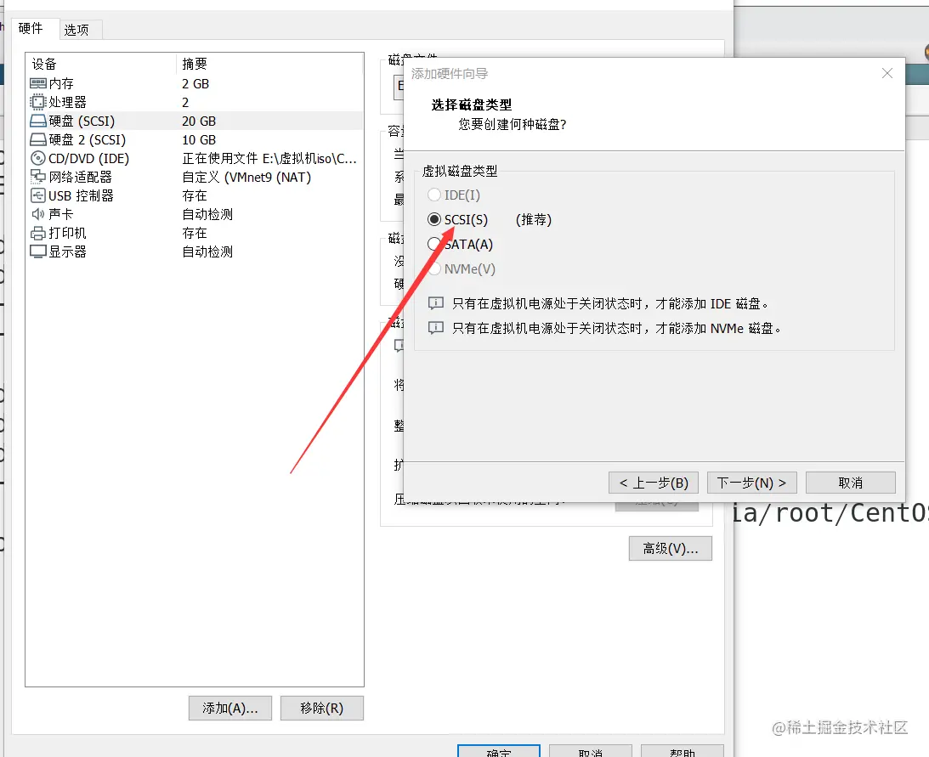This screenshot has height=757, width=929.
Task: Close the 添加硬件向导 dialog
Action: 887,73
